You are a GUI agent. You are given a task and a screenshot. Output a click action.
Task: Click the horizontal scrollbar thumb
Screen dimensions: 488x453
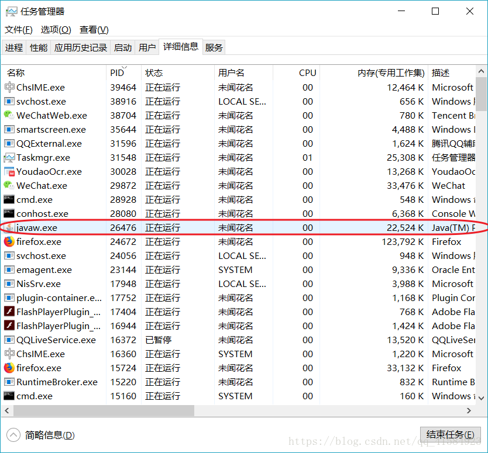[x=104, y=411]
